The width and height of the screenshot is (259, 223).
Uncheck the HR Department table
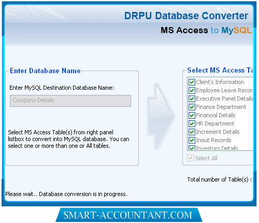[192, 123]
